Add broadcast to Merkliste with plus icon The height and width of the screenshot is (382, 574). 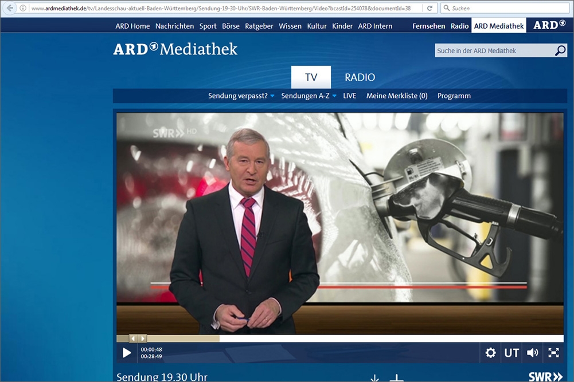(x=396, y=378)
